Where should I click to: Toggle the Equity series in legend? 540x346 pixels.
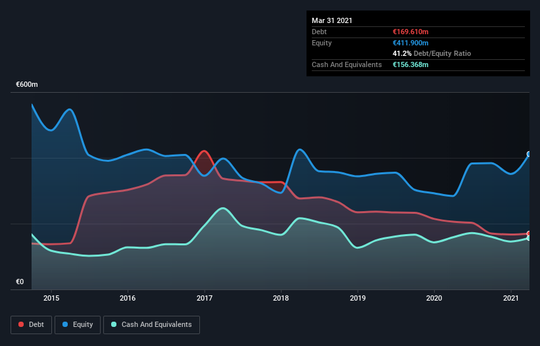(x=78, y=325)
